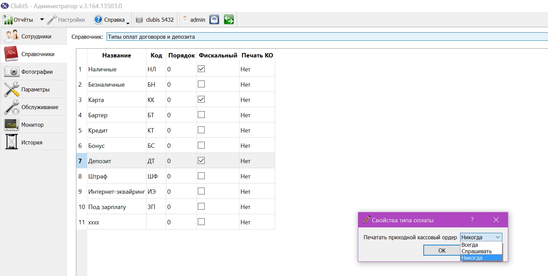548x276 pixels.
Task: Toggle Фискальный checkbox for Депозит row
Action: point(201,160)
